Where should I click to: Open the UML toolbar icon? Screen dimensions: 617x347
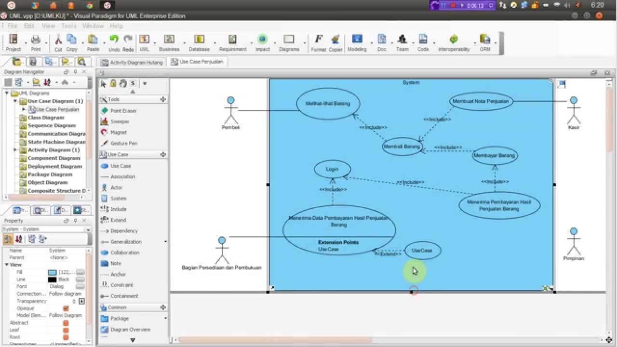tap(144, 42)
